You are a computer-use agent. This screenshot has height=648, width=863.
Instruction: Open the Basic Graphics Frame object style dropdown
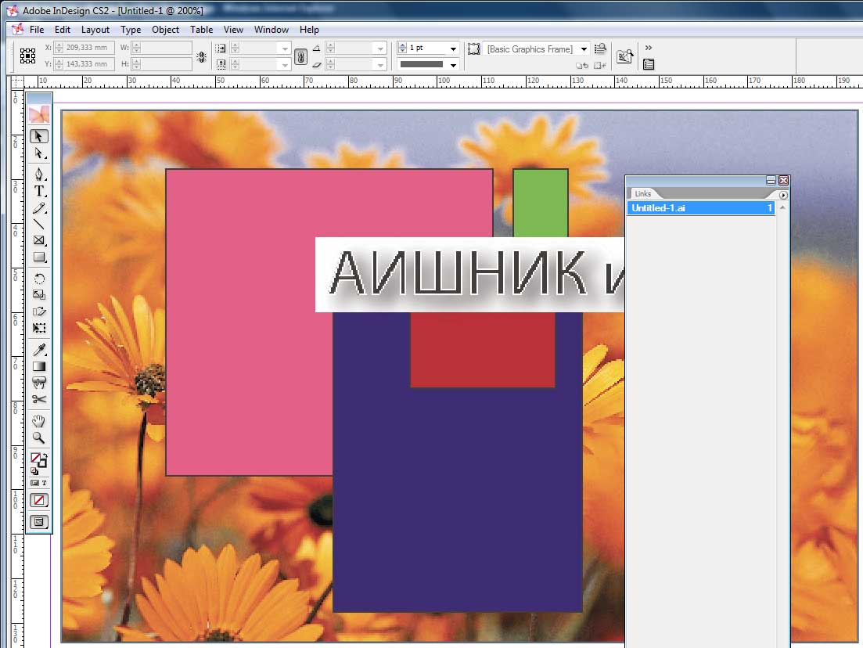584,49
